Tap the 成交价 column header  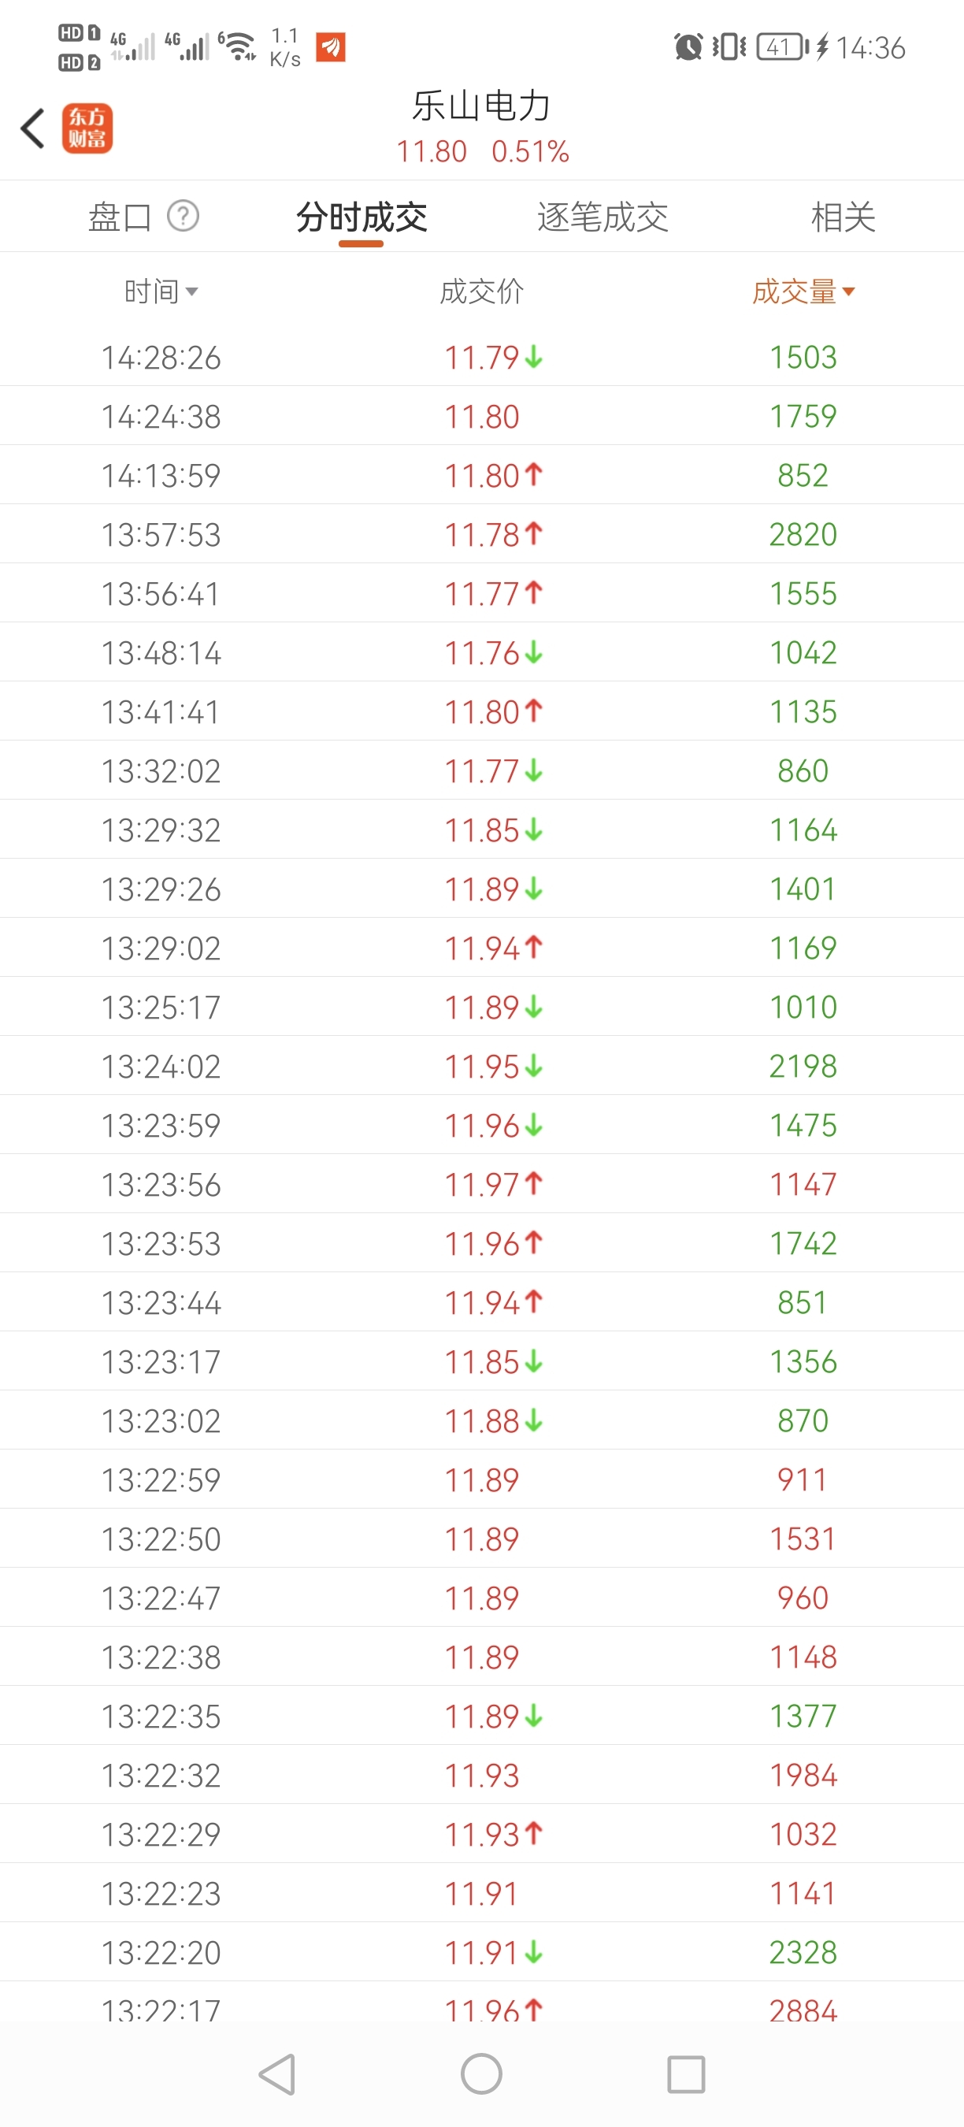481,291
